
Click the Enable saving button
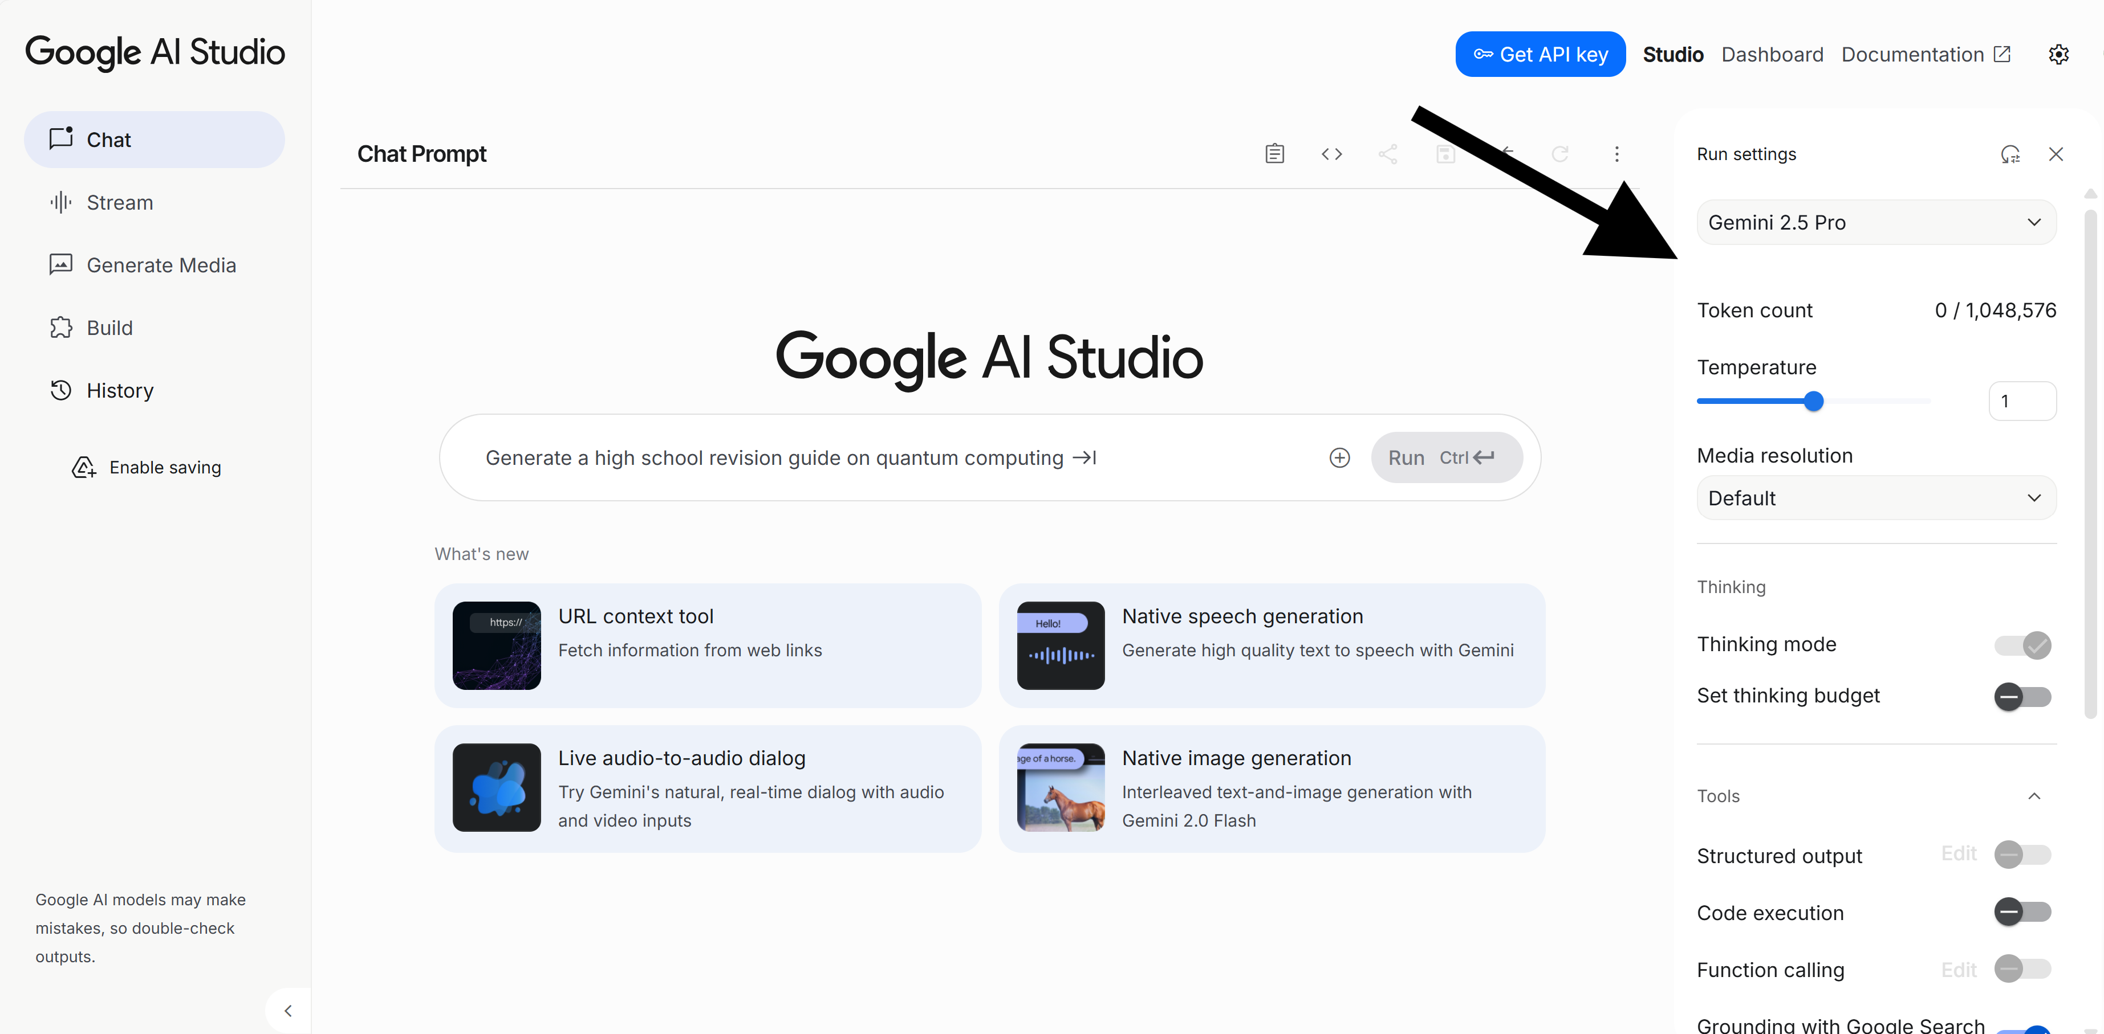pos(147,467)
